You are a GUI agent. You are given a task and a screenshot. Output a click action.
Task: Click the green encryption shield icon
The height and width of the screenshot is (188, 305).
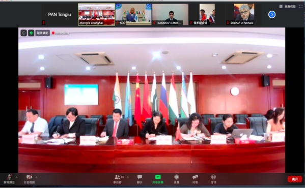click(x=31, y=33)
